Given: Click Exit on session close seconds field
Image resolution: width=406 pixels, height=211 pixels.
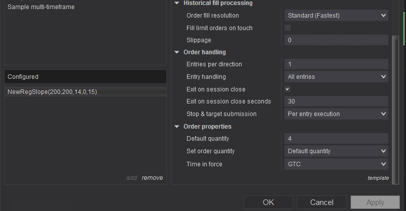Looking at the screenshot, I should (x=336, y=101).
